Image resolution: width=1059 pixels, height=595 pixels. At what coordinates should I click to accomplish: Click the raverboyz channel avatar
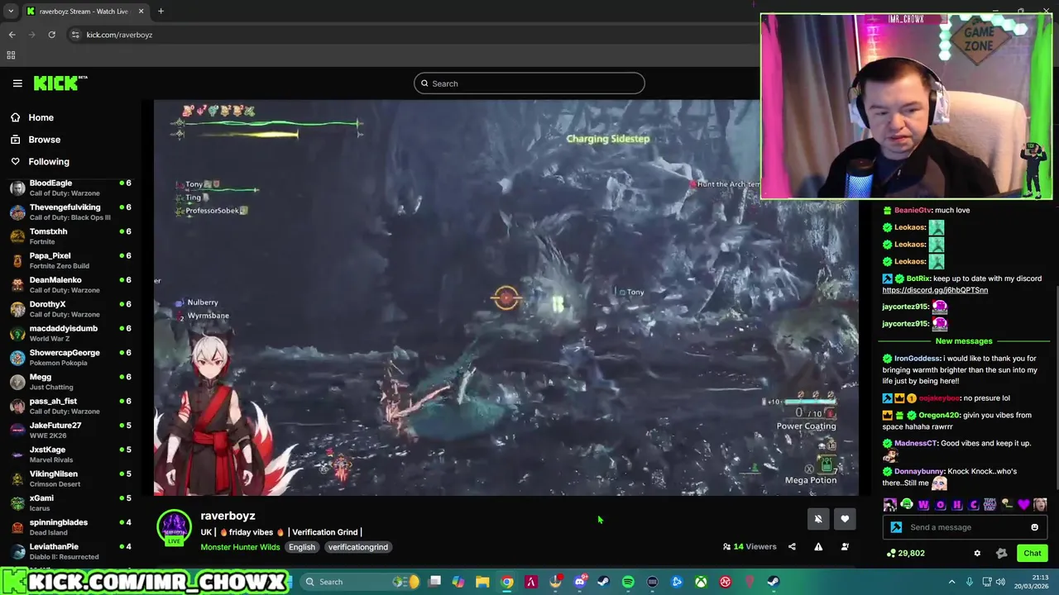point(175,527)
